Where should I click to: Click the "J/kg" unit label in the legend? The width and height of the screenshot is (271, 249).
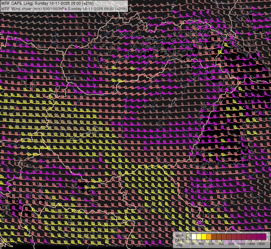179,245
